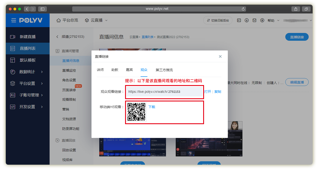Click Safari's share icon
Viewport: 317px width, 169px height.
[x=296, y=9]
